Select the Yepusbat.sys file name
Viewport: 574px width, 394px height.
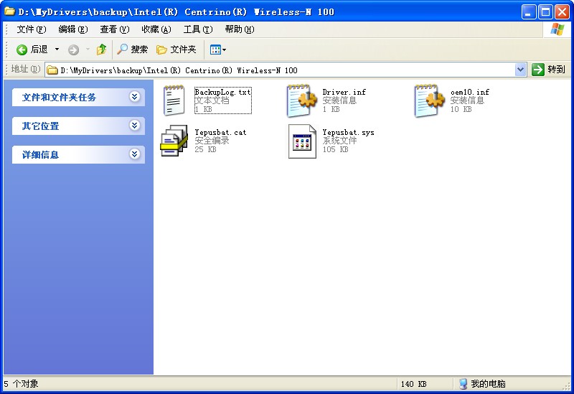pyautogui.click(x=348, y=132)
